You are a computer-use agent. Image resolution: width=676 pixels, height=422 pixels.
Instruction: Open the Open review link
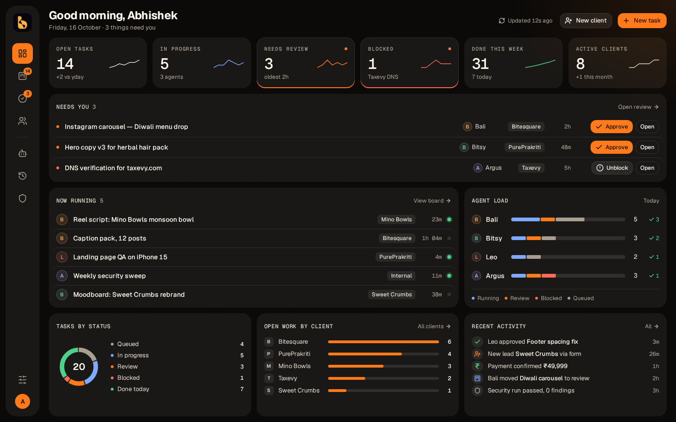click(638, 107)
